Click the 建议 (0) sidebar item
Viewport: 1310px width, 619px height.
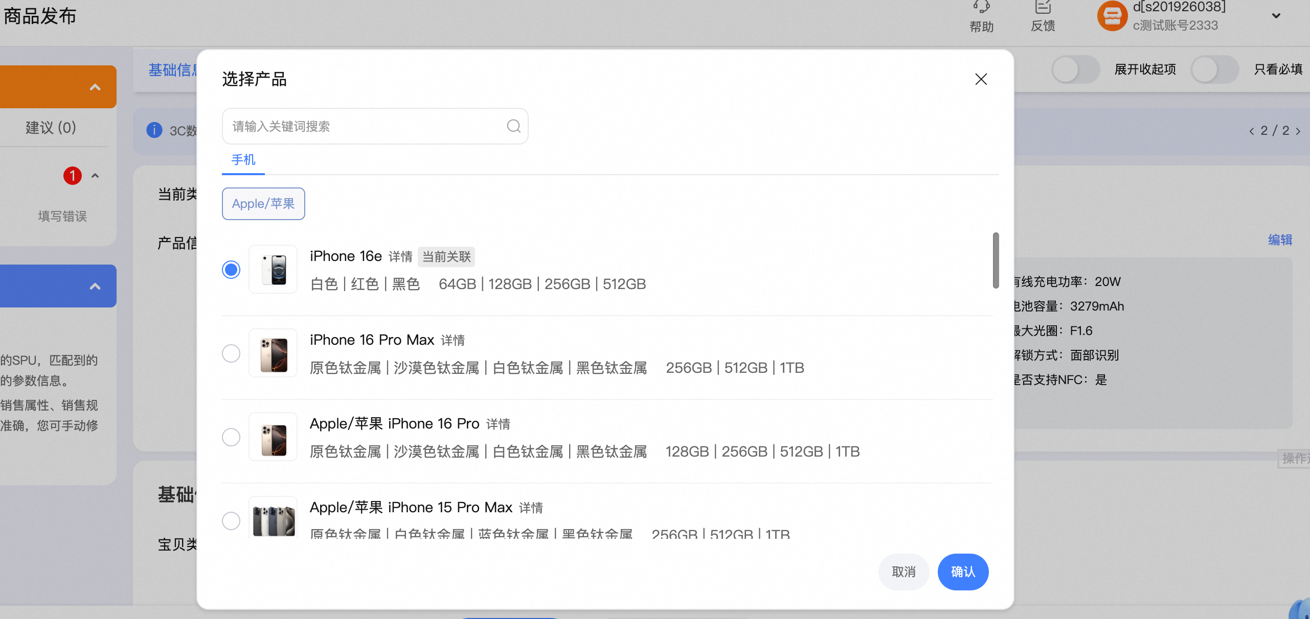pyautogui.click(x=51, y=127)
